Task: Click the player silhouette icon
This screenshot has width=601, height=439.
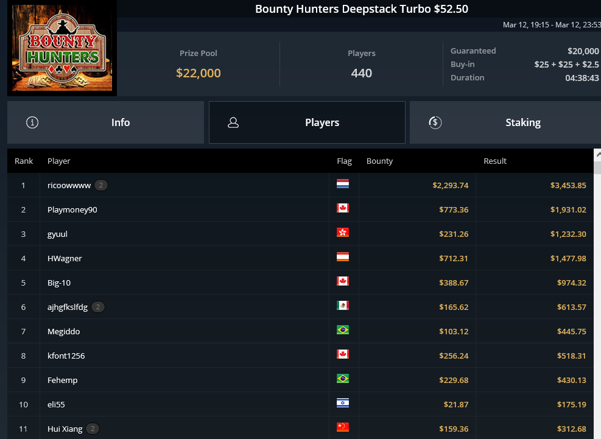Action: click(x=233, y=122)
